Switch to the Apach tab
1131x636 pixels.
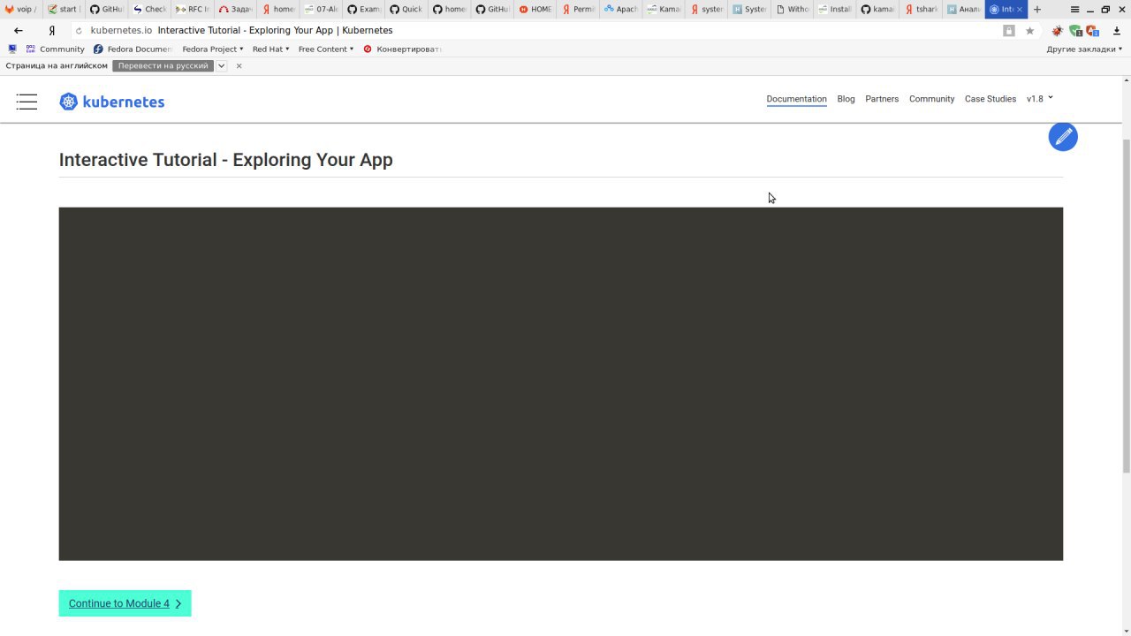[x=620, y=9]
